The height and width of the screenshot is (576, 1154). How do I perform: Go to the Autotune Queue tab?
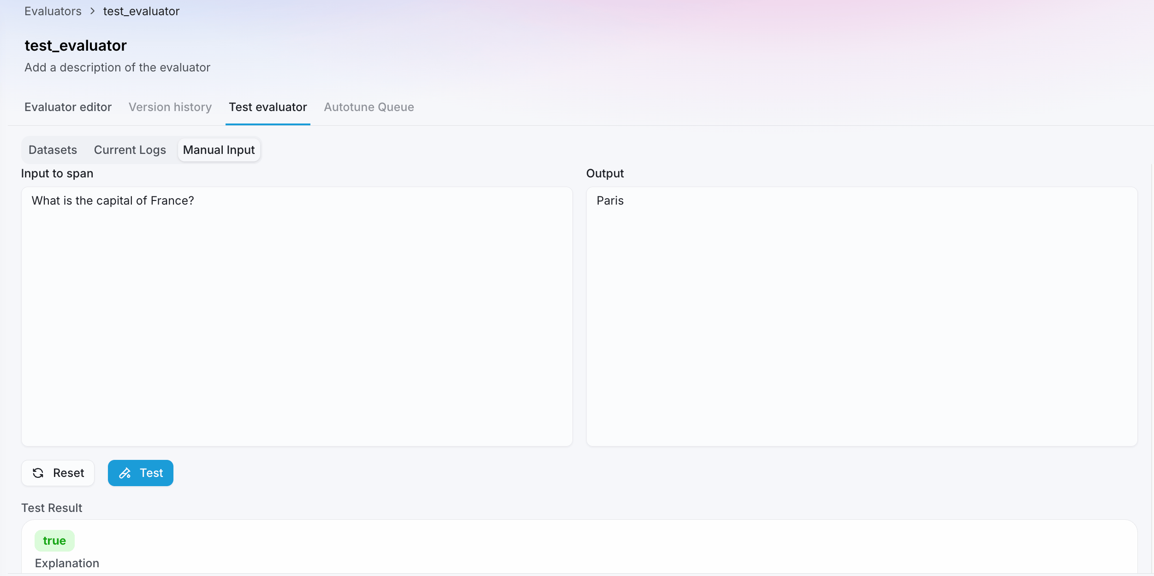(x=369, y=107)
